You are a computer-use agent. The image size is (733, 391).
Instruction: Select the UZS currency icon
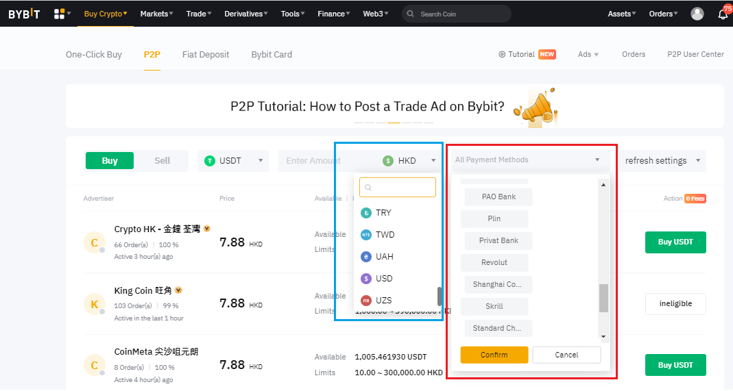point(366,301)
